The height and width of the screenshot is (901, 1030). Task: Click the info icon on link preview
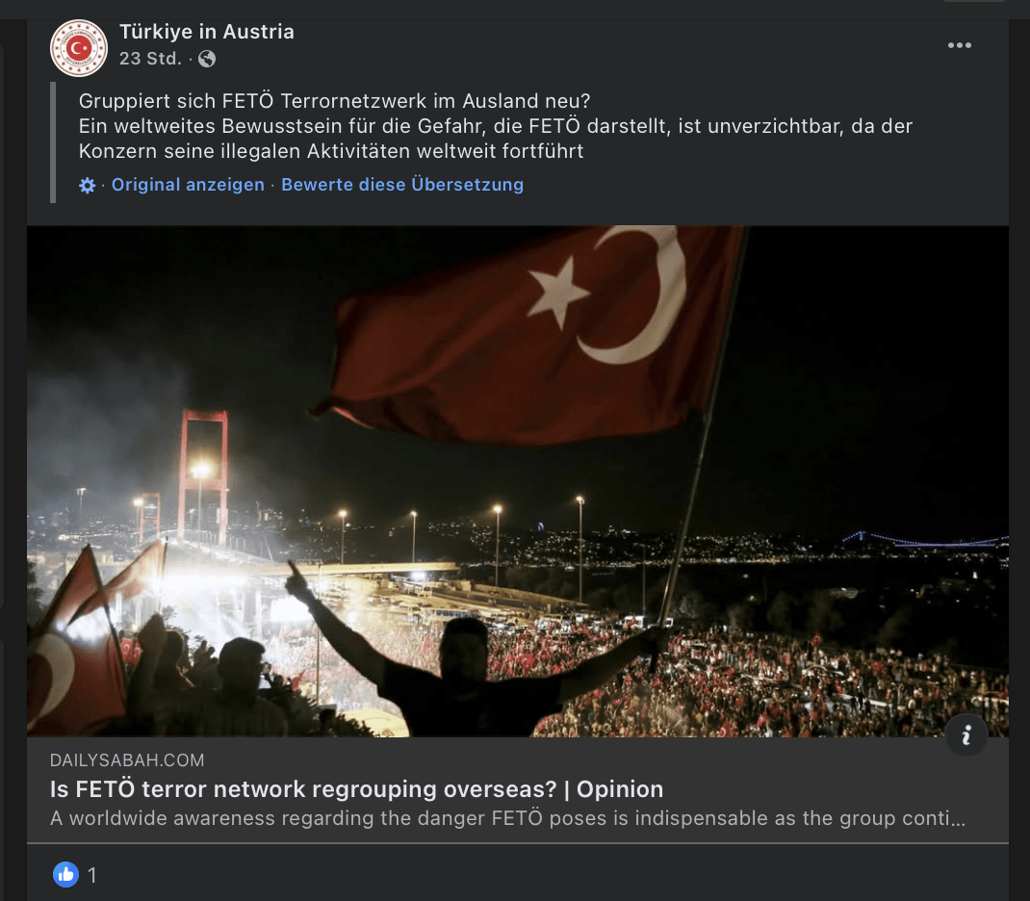point(966,734)
